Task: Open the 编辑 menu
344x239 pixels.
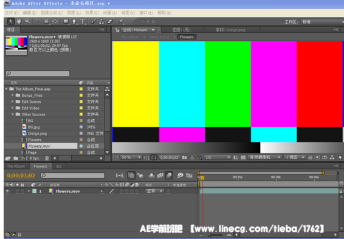Action: (x=30, y=13)
